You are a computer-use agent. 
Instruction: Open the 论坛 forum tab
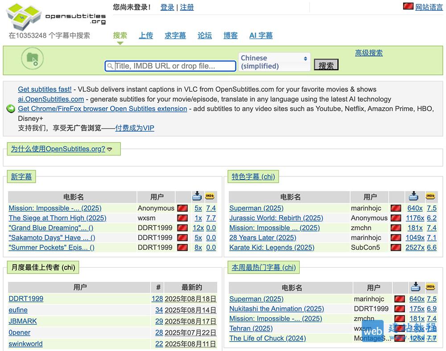pos(205,36)
